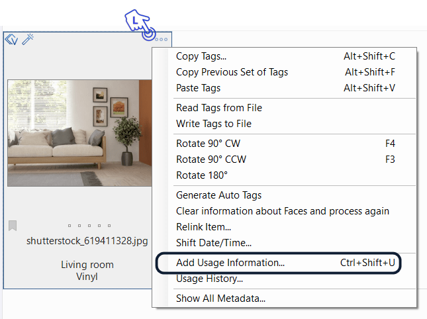Choose Paste Tags menu entry
427x319 pixels.
point(198,88)
